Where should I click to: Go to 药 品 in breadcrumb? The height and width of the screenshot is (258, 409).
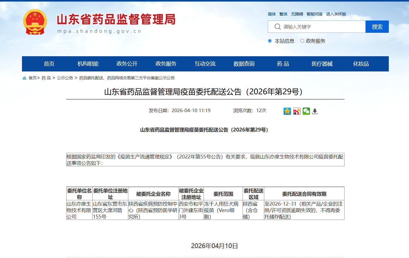tap(46, 78)
